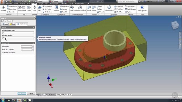Viewport: 182px width, 102px height.
Task: Click the Pattern icon in the Job panel
Action: (29, 8)
